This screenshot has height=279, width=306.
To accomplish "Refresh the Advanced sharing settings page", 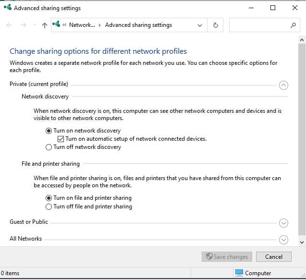I will (215, 25).
